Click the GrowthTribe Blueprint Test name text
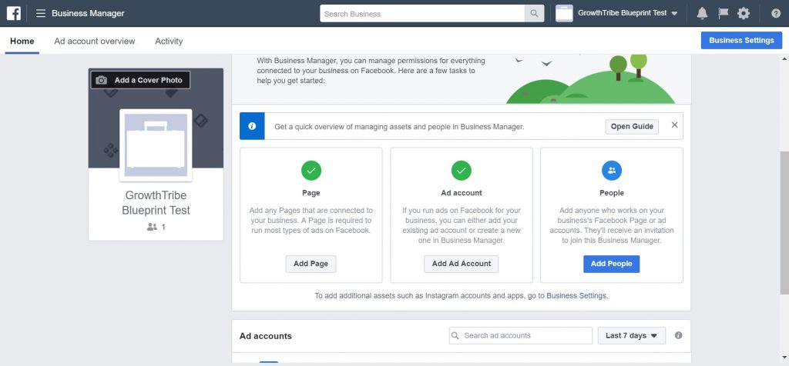This screenshot has width=789, height=366. (156, 203)
